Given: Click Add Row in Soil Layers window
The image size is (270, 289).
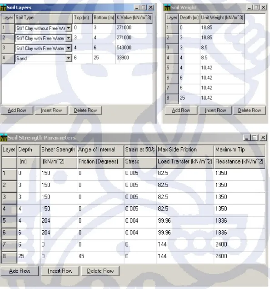Looking at the screenshot, I should click(x=17, y=110).
